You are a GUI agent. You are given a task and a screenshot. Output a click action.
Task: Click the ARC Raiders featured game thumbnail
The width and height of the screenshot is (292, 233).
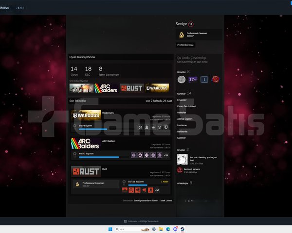(106, 88)
